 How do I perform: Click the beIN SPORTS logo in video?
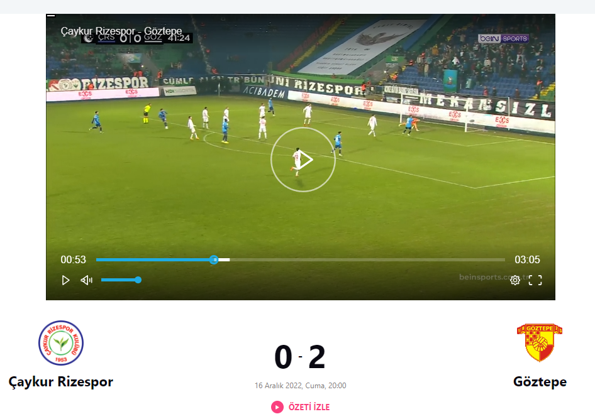click(x=503, y=38)
